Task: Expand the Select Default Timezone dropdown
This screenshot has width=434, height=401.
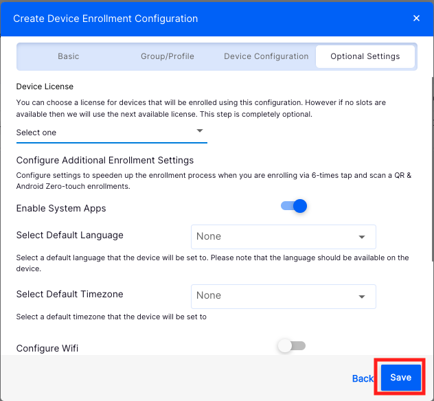Action: coord(284,297)
